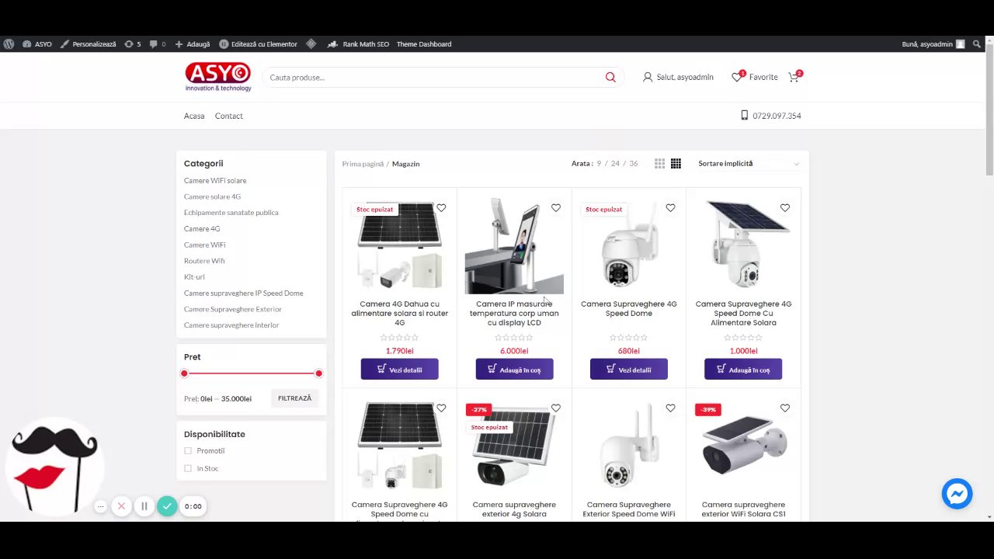994x559 pixels.
Task: Click the WordPress logo in admin bar
Action: click(x=9, y=44)
